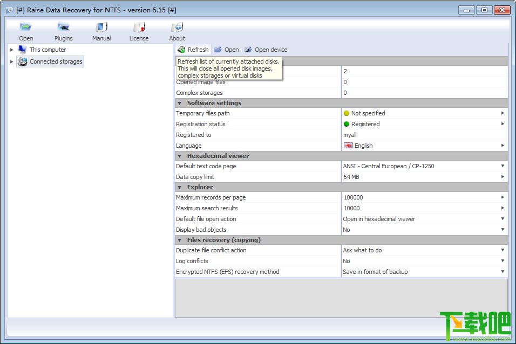Click the empty description panel at bottom

341,298
